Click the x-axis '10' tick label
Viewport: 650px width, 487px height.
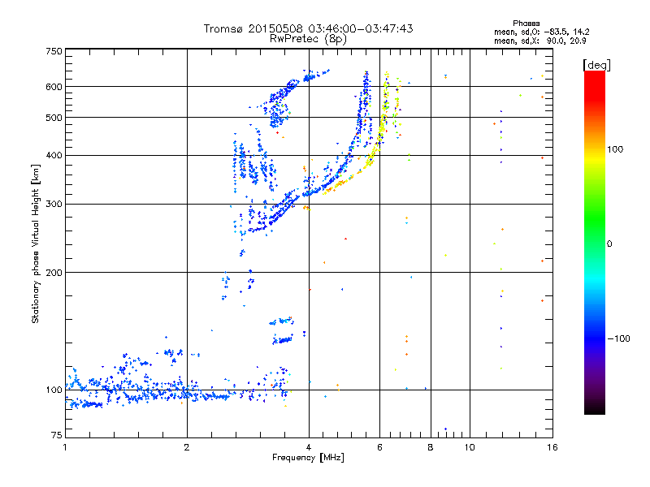[470, 447]
